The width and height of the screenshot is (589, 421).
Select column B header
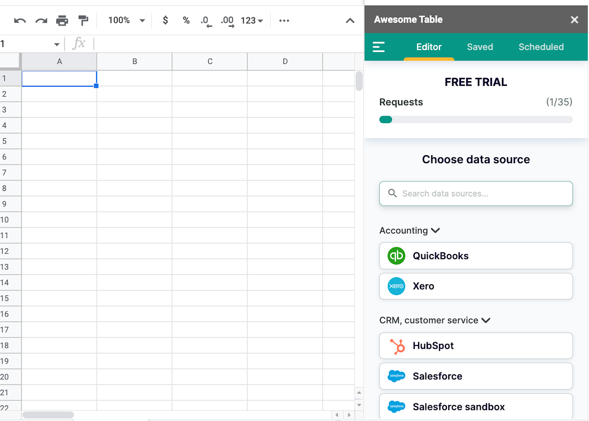135,61
